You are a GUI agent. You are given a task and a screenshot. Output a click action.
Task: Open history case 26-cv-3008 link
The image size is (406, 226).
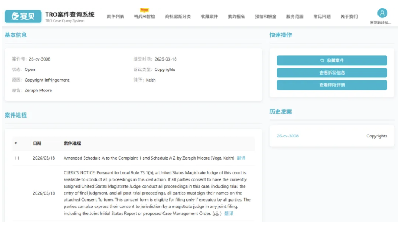[x=287, y=136]
